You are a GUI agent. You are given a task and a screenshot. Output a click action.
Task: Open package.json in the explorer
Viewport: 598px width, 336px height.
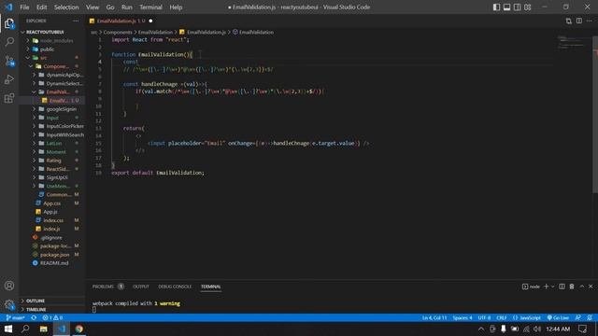point(52,255)
